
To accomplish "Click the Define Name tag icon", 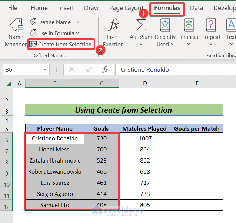I will [33, 22].
